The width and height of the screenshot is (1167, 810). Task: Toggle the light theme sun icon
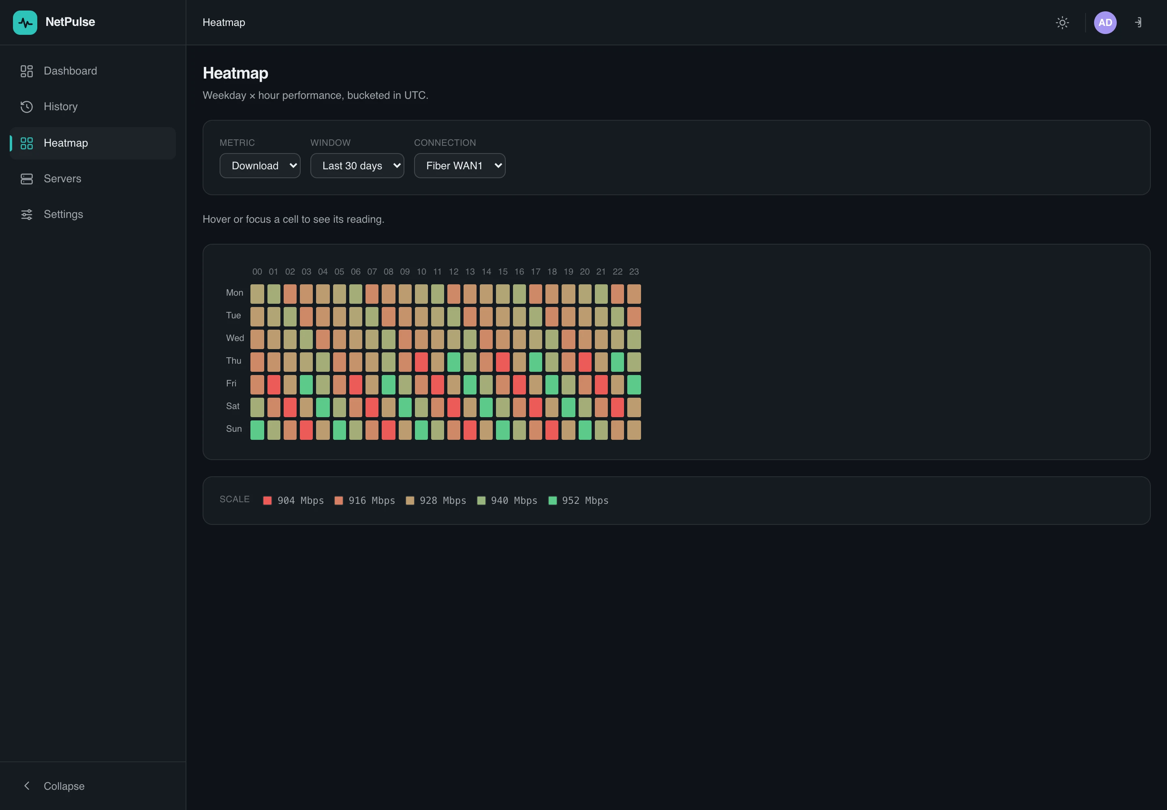[x=1062, y=22]
